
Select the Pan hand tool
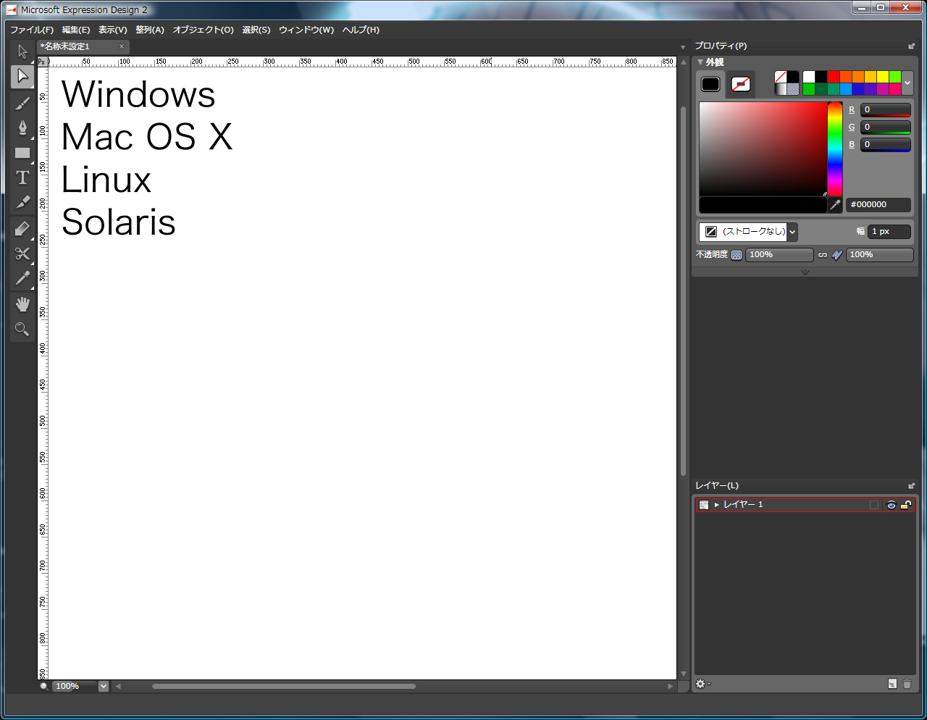click(x=22, y=304)
